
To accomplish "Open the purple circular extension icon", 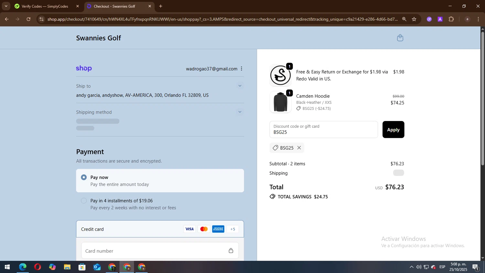I will (x=429, y=19).
